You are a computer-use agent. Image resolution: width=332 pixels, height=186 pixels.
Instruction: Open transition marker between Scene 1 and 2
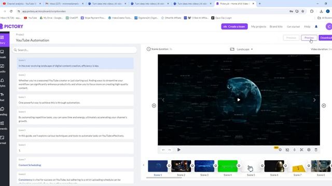(169, 166)
